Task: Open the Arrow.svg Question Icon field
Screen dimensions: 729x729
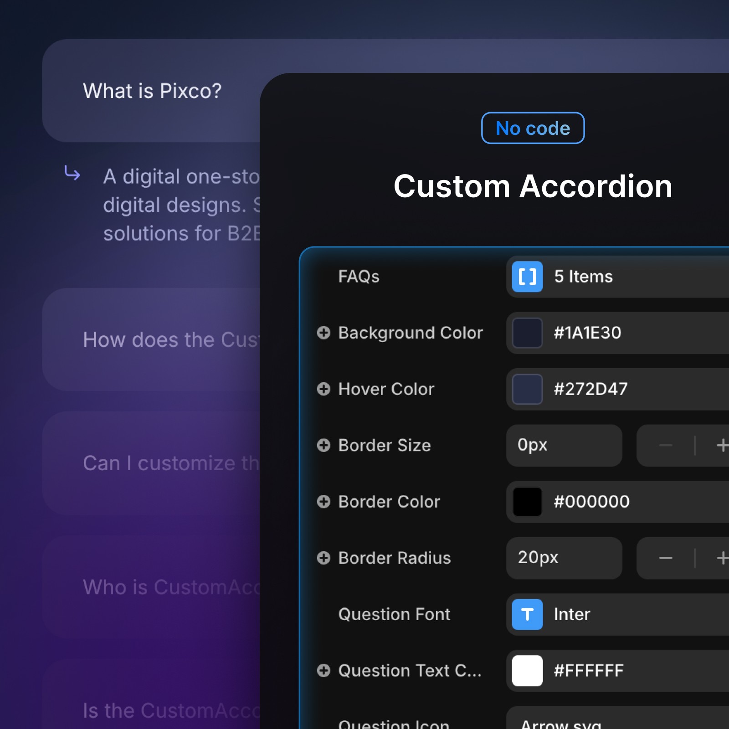Action: point(617,718)
